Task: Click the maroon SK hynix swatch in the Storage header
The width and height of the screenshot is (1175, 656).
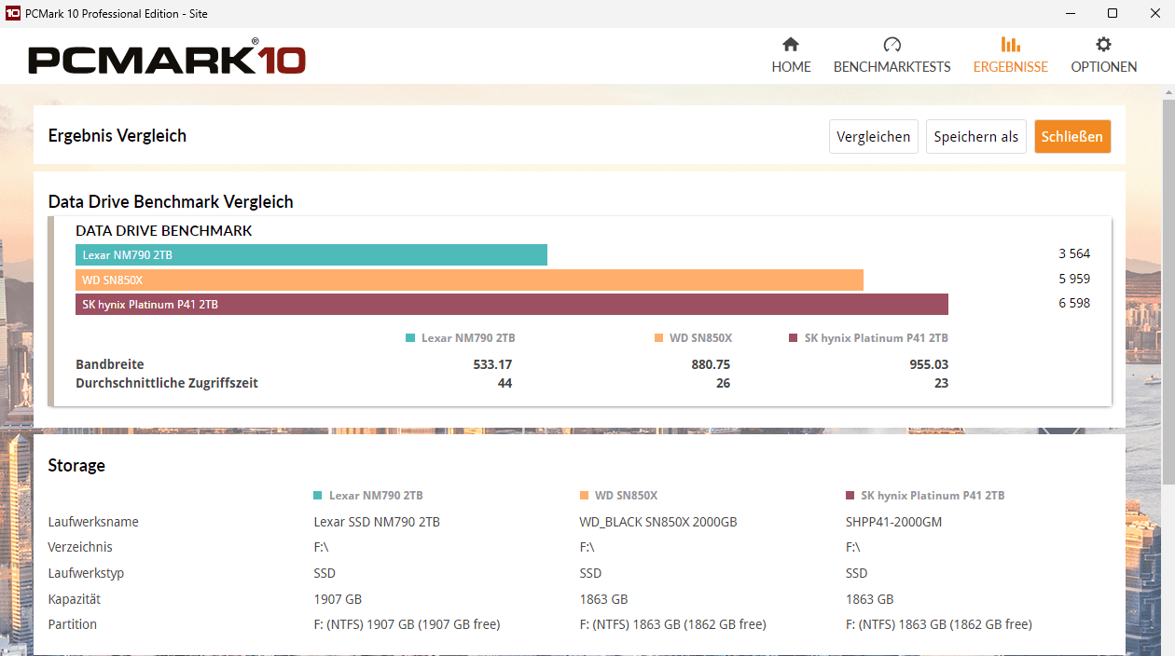Action: 850,496
